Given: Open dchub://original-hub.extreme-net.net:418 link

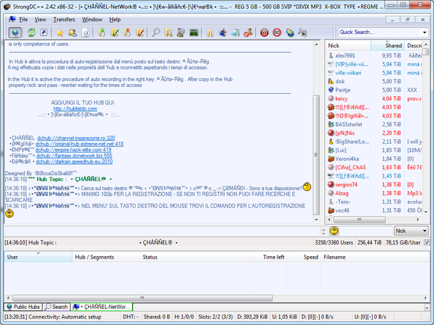Looking at the screenshot, I should click(x=79, y=144).
